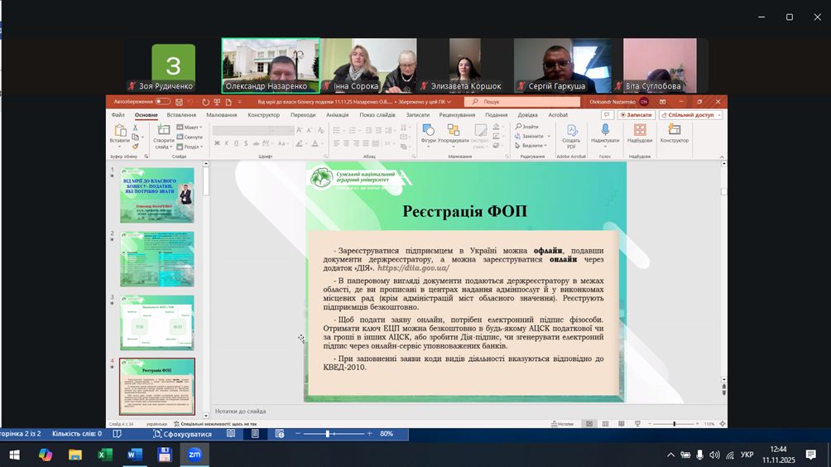This screenshot has height=467, width=831.
Task: Toggle the Автозбереження switch
Action: pos(162,102)
